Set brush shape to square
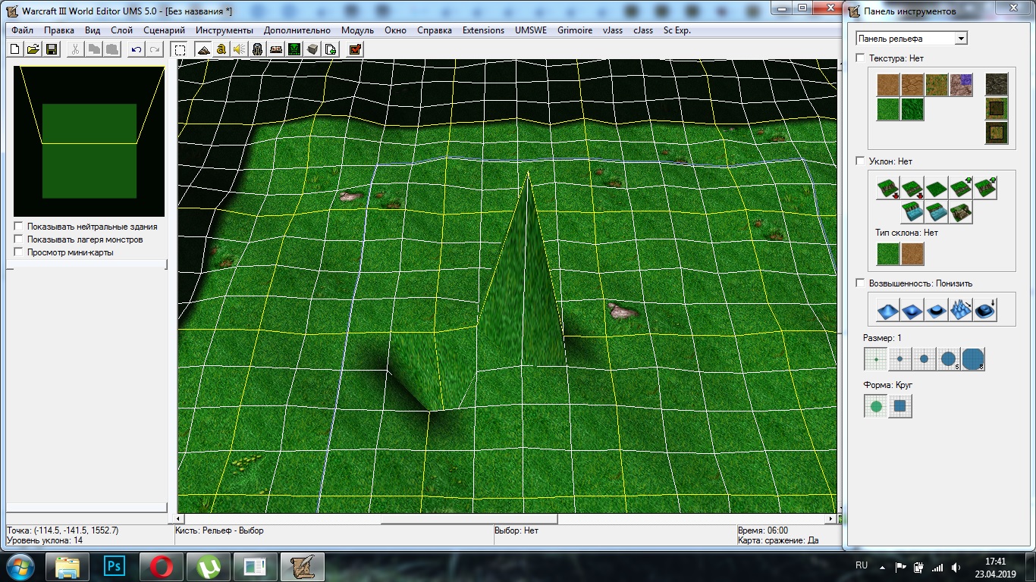The width and height of the screenshot is (1036, 582). [900, 406]
